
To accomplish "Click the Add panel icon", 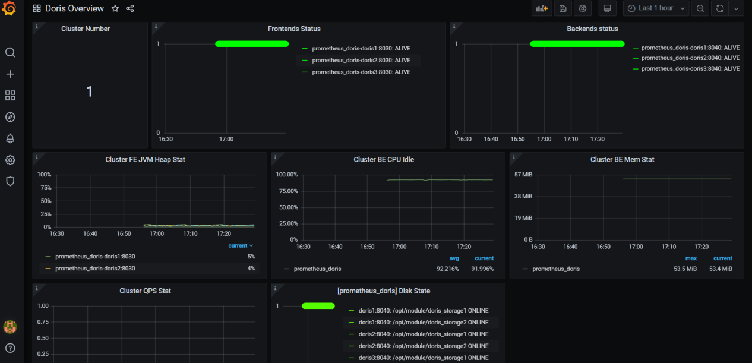I will [541, 8].
